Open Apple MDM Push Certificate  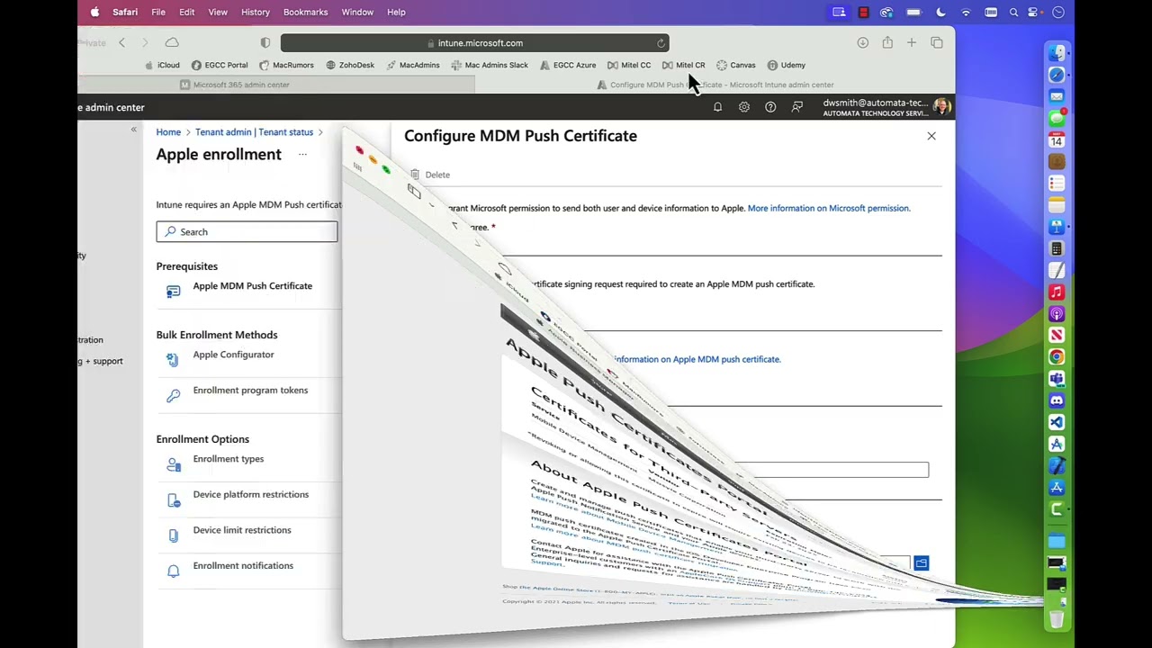tap(252, 286)
